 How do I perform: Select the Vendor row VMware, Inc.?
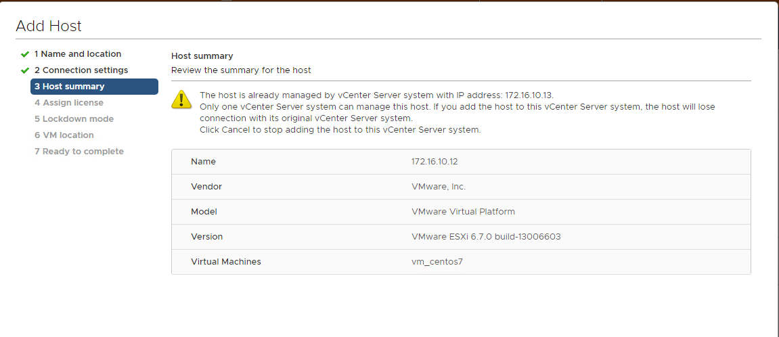click(461, 186)
